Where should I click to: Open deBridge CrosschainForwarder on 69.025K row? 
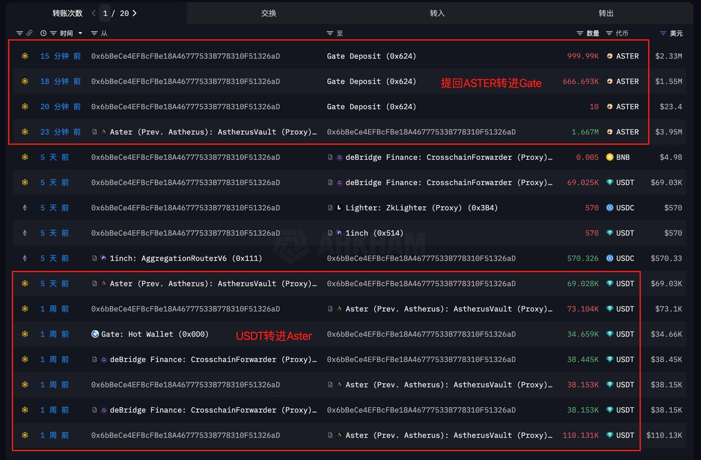click(x=449, y=182)
